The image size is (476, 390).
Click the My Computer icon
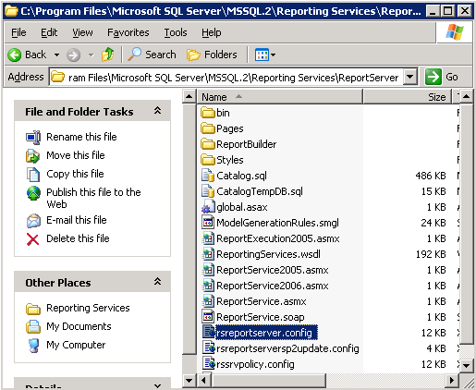[33, 346]
